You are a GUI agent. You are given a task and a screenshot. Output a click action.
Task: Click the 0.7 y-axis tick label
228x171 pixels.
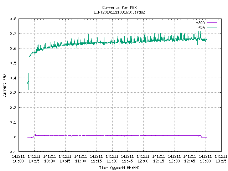point(13,33)
